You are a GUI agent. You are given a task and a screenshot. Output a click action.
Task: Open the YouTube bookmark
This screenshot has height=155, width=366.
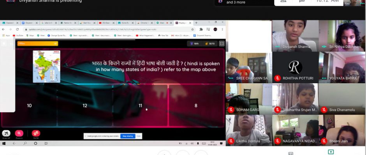click(x=18, y=36)
